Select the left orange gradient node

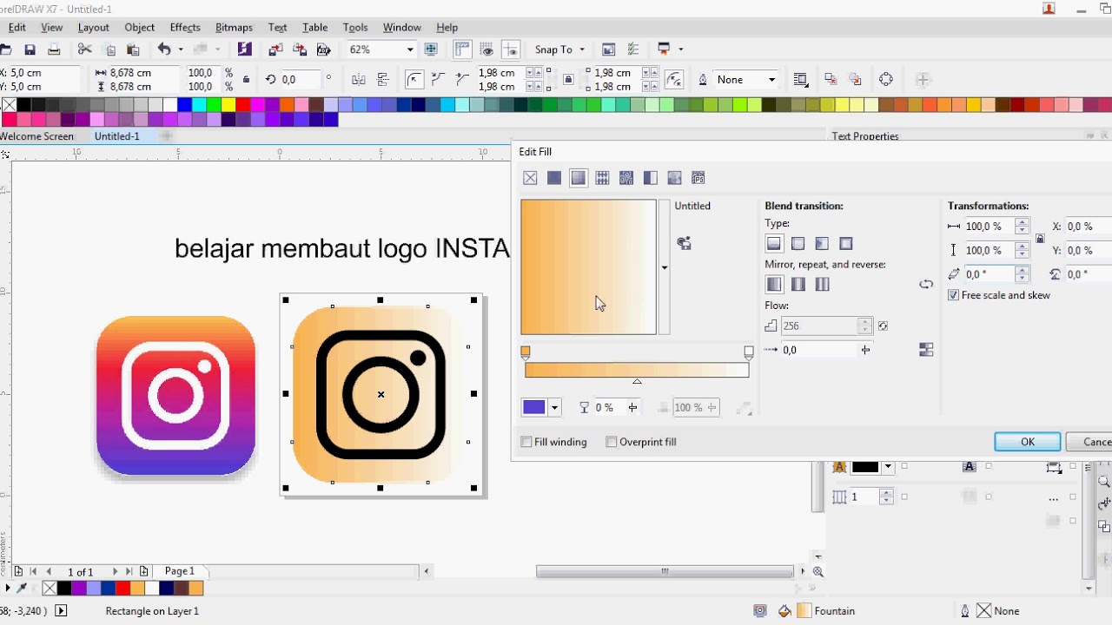click(526, 352)
